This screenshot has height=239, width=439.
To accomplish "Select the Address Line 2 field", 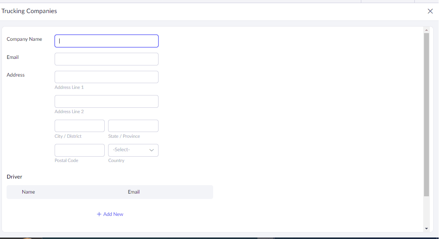I will tap(107, 102).
